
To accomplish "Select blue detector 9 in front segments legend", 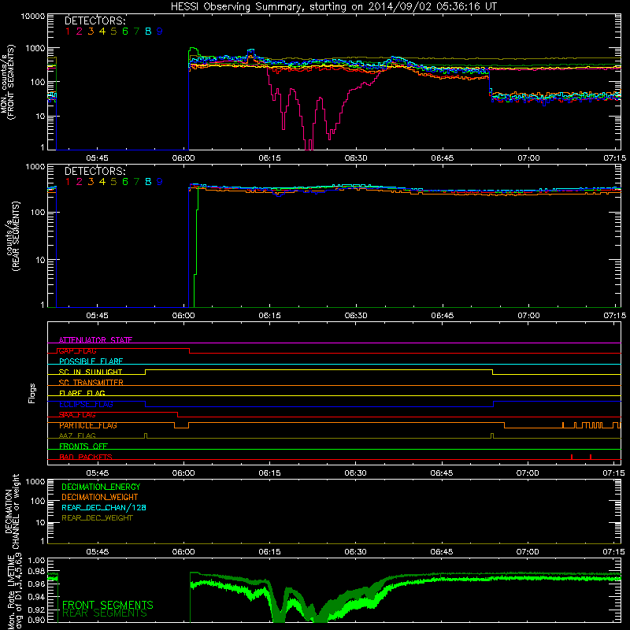I will point(160,31).
